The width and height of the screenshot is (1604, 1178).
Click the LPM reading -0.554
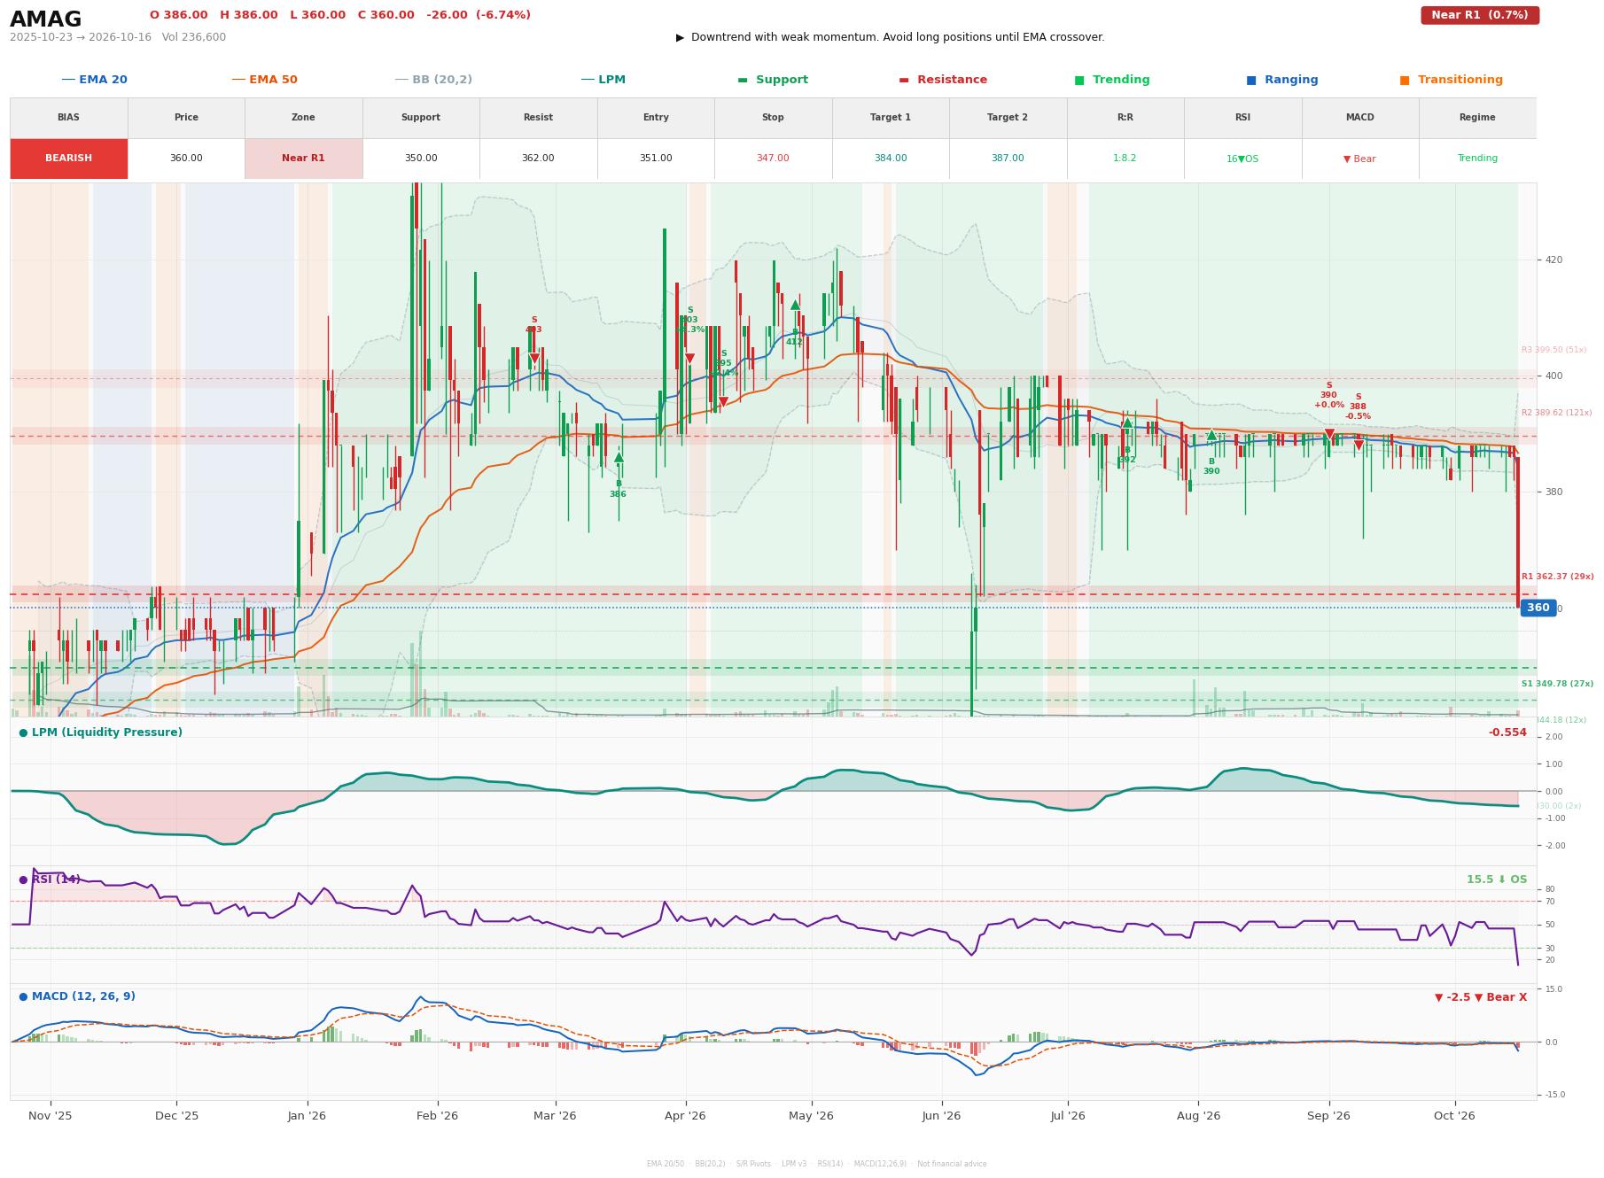tap(1507, 732)
